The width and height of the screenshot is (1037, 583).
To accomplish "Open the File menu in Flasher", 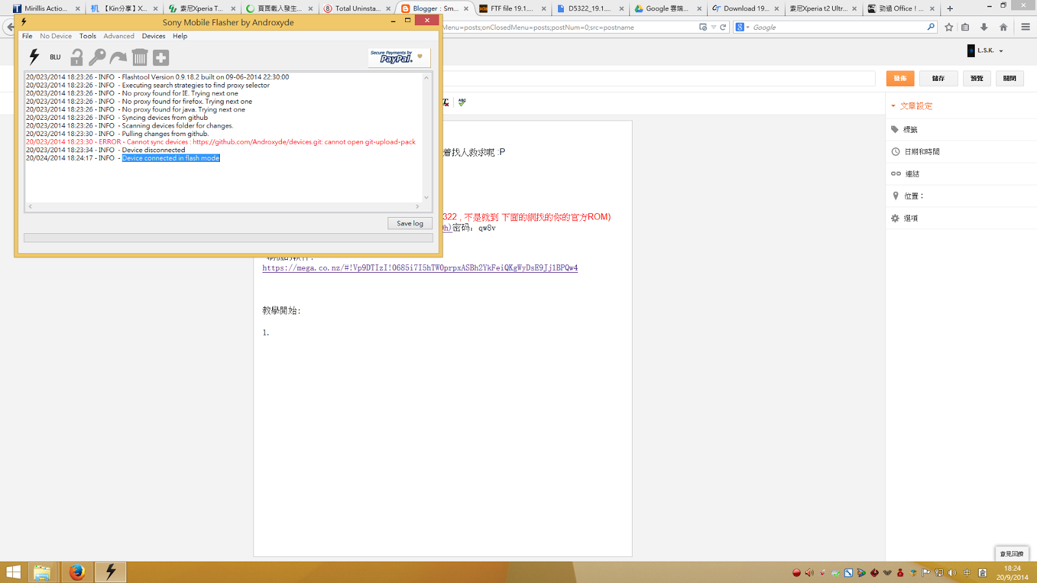I will pos(27,36).
